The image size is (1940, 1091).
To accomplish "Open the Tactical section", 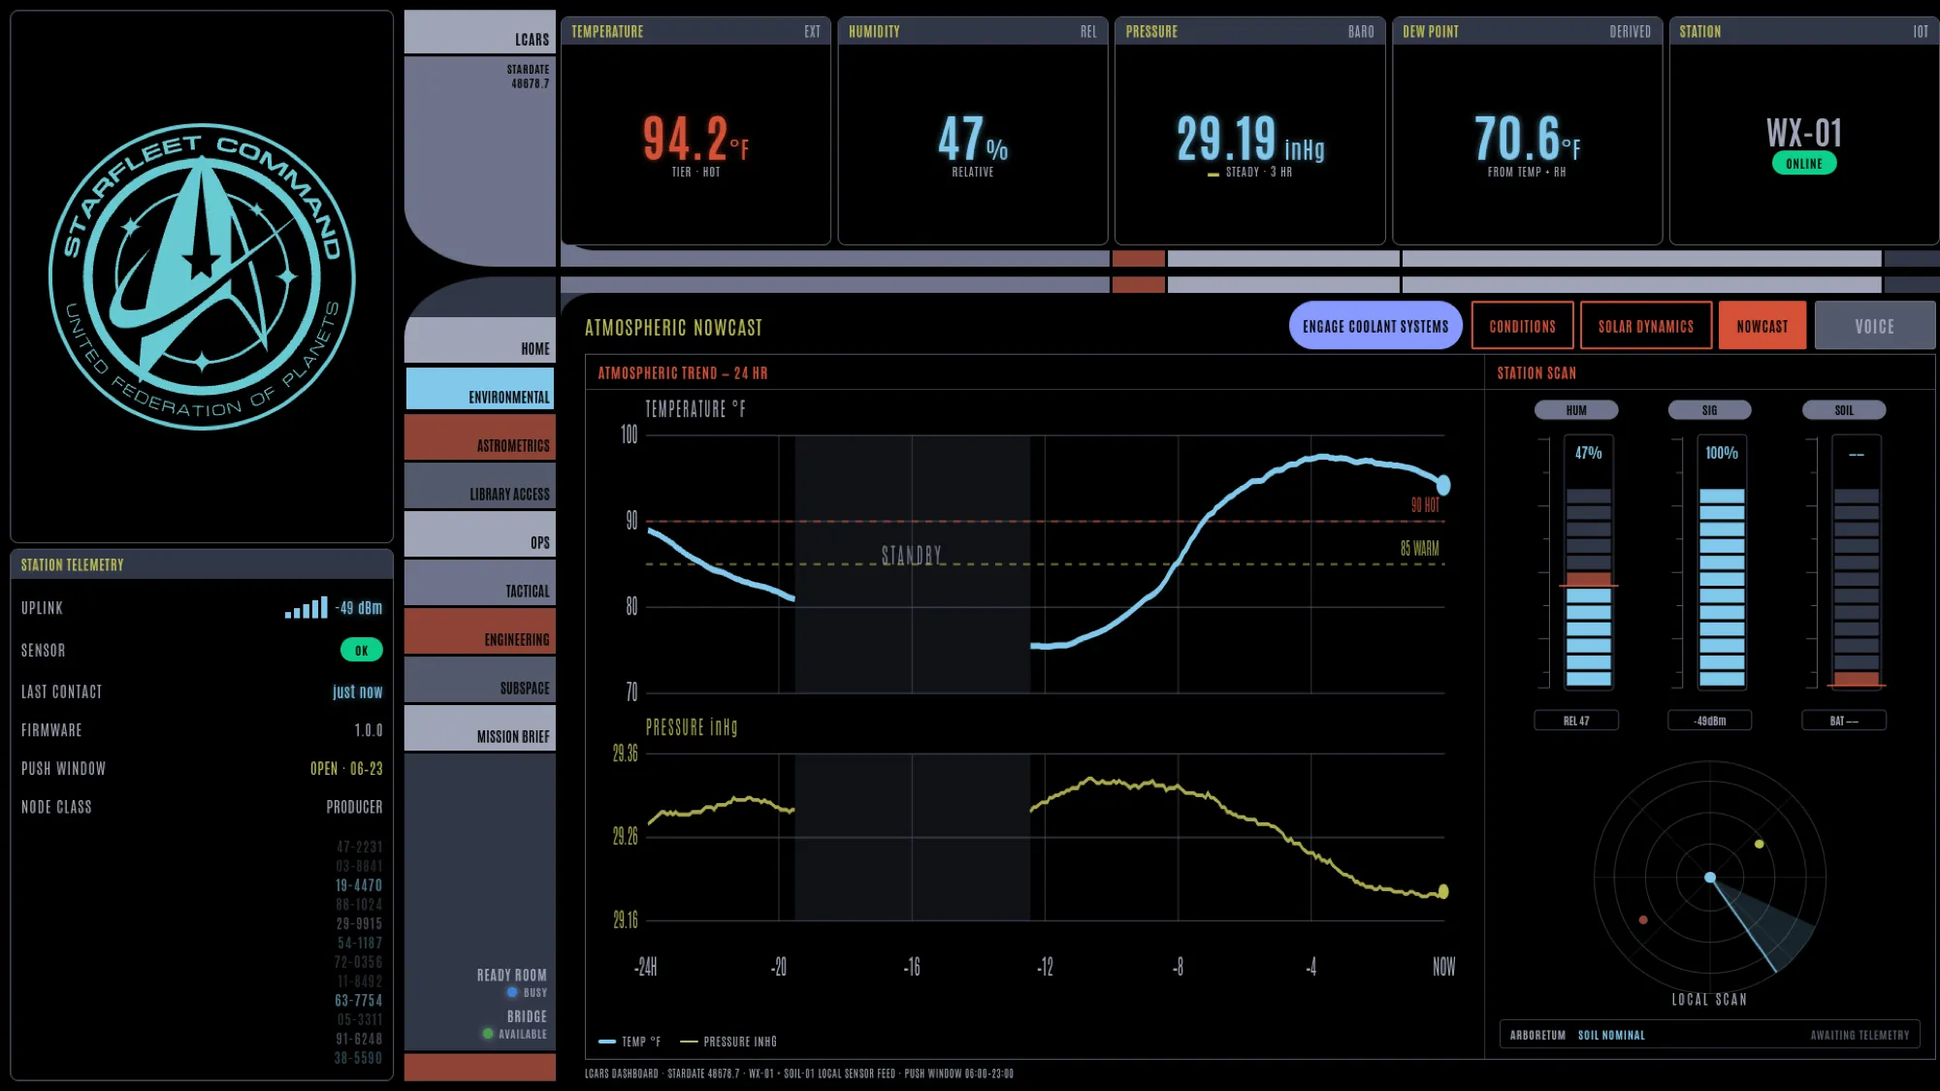I will (479, 583).
